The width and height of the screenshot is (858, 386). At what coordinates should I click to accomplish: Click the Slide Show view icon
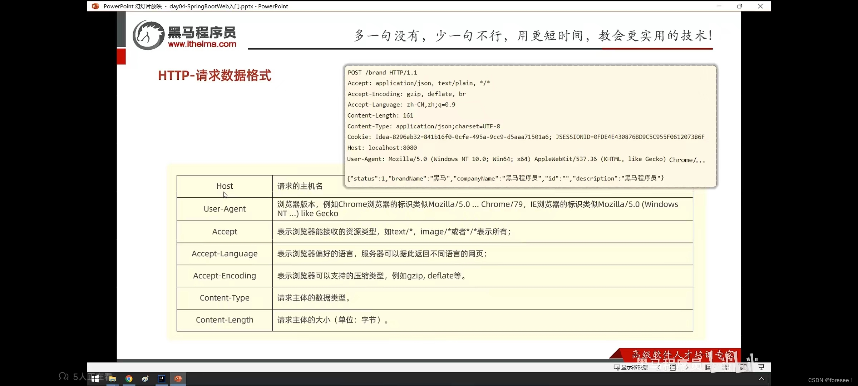[761, 367]
